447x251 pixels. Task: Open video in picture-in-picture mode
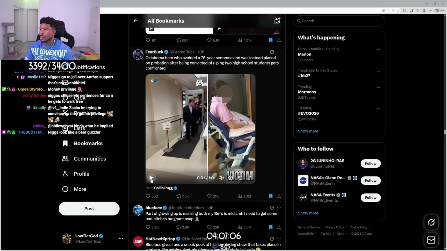click(x=240, y=178)
